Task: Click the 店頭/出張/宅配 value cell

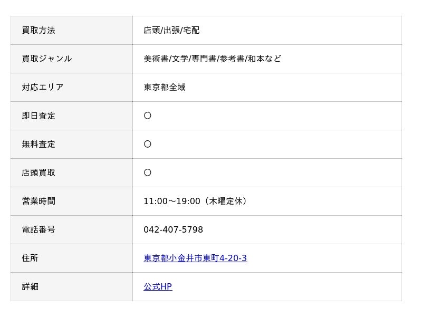Action: [267, 31]
